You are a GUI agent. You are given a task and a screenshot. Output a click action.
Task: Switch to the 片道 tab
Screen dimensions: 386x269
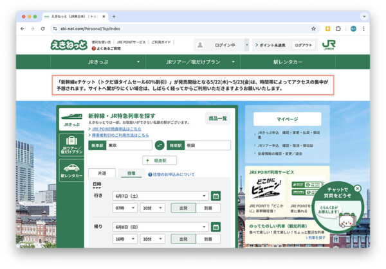pyautogui.click(x=102, y=173)
